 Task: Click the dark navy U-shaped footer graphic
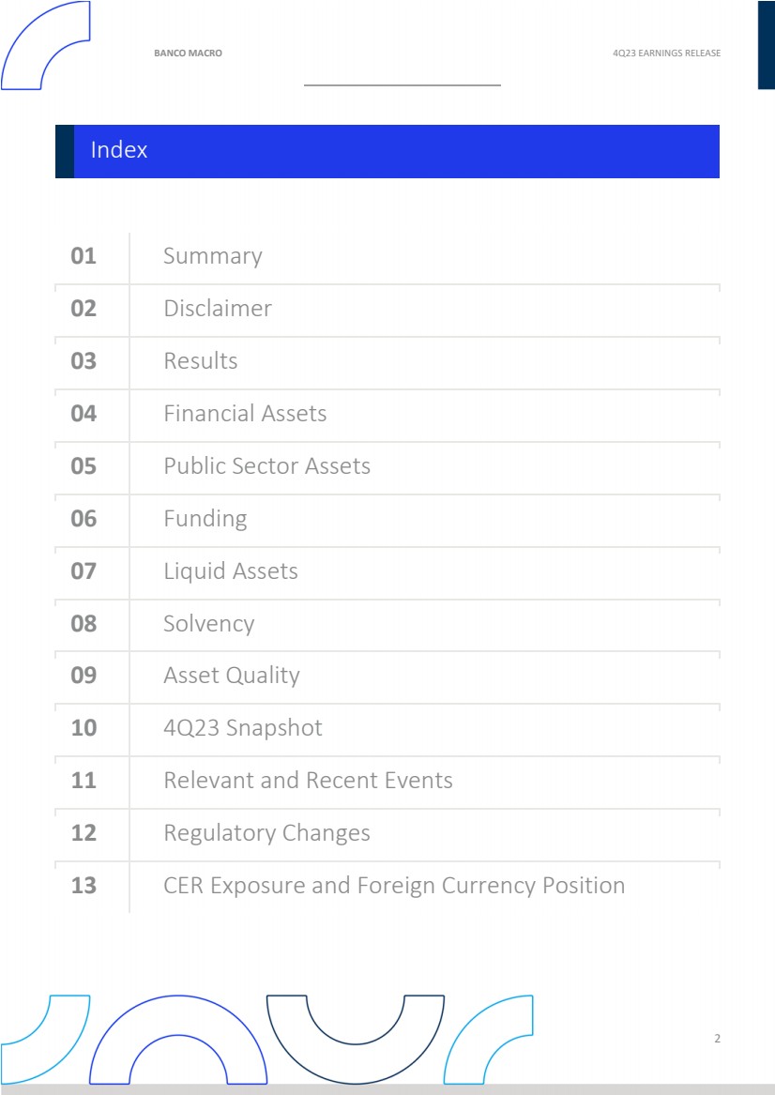(x=356, y=1028)
